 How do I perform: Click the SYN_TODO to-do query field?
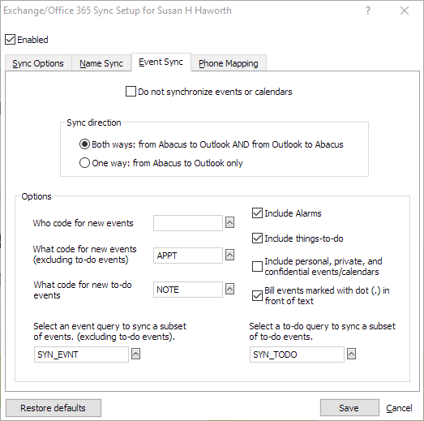[x=297, y=354]
